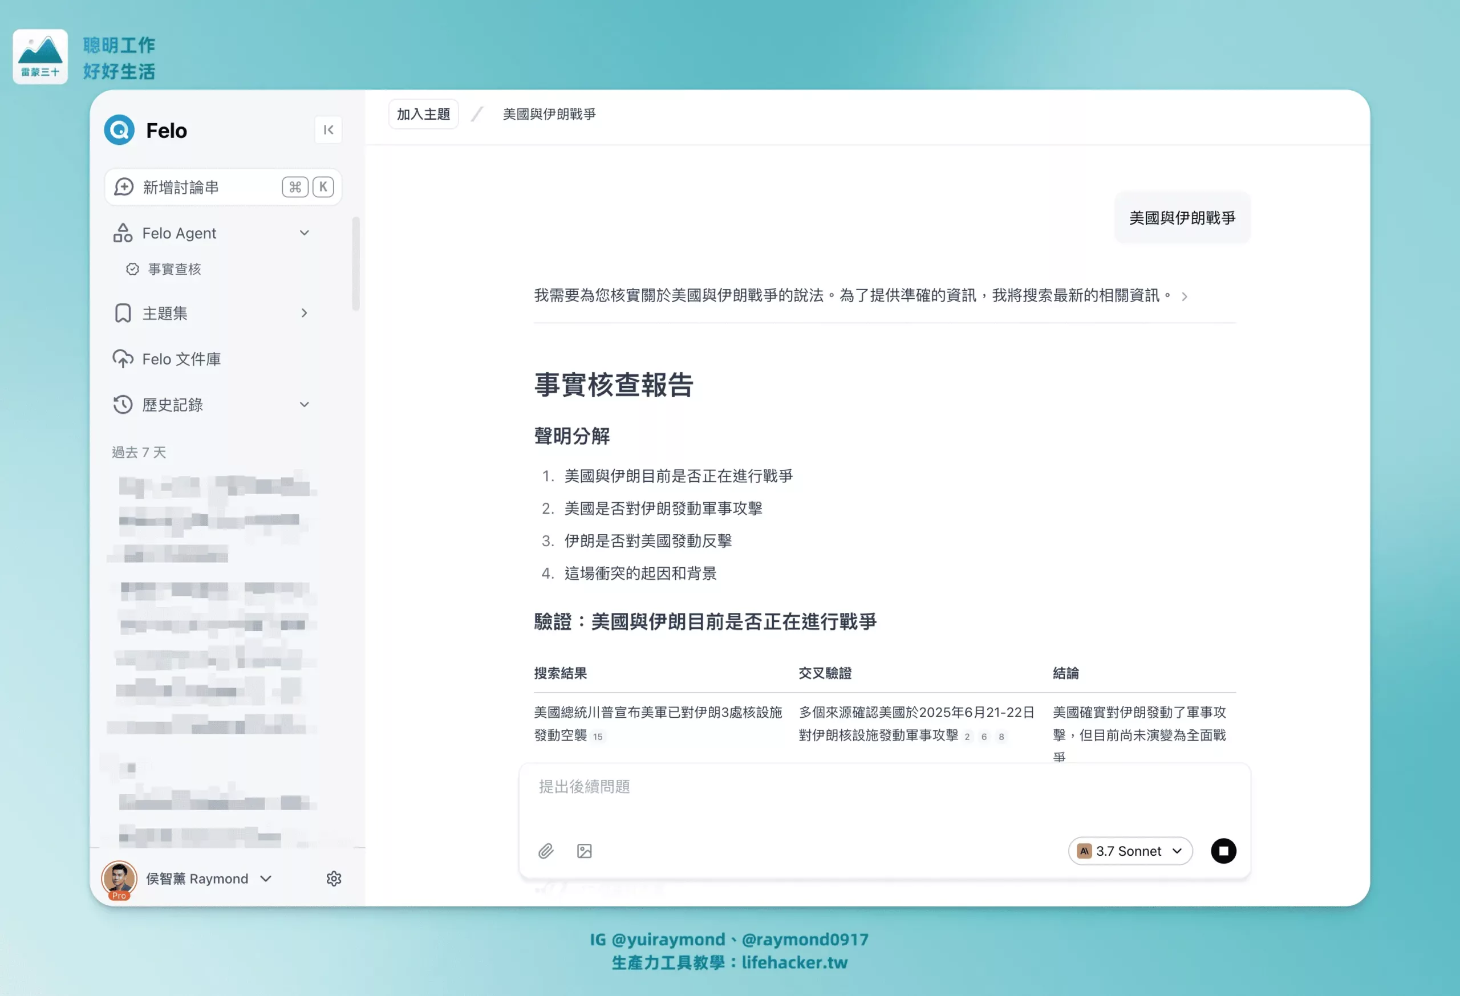This screenshot has height=996, width=1460.
Task: Upload an image with the picture icon
Action: (x=584, y=851)
